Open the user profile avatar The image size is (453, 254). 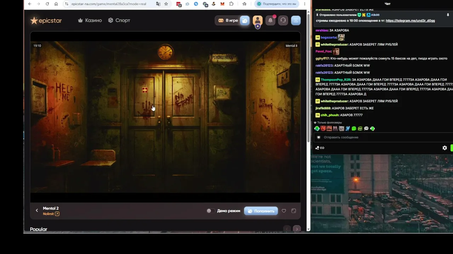point(258,21)
